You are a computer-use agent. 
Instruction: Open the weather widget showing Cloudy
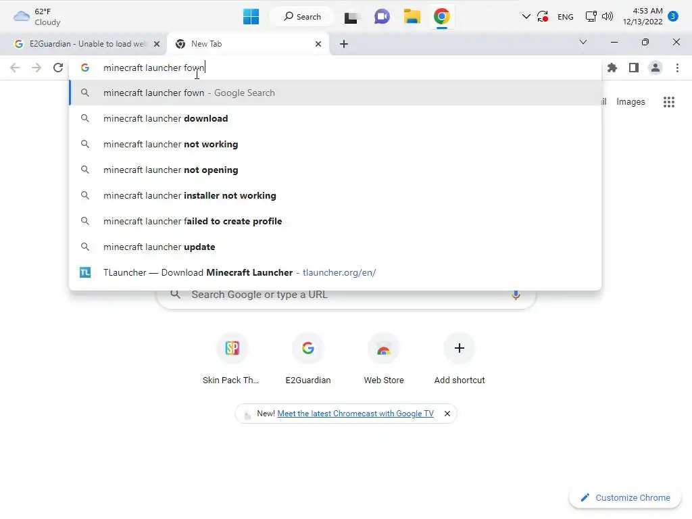tap(36, 17)
